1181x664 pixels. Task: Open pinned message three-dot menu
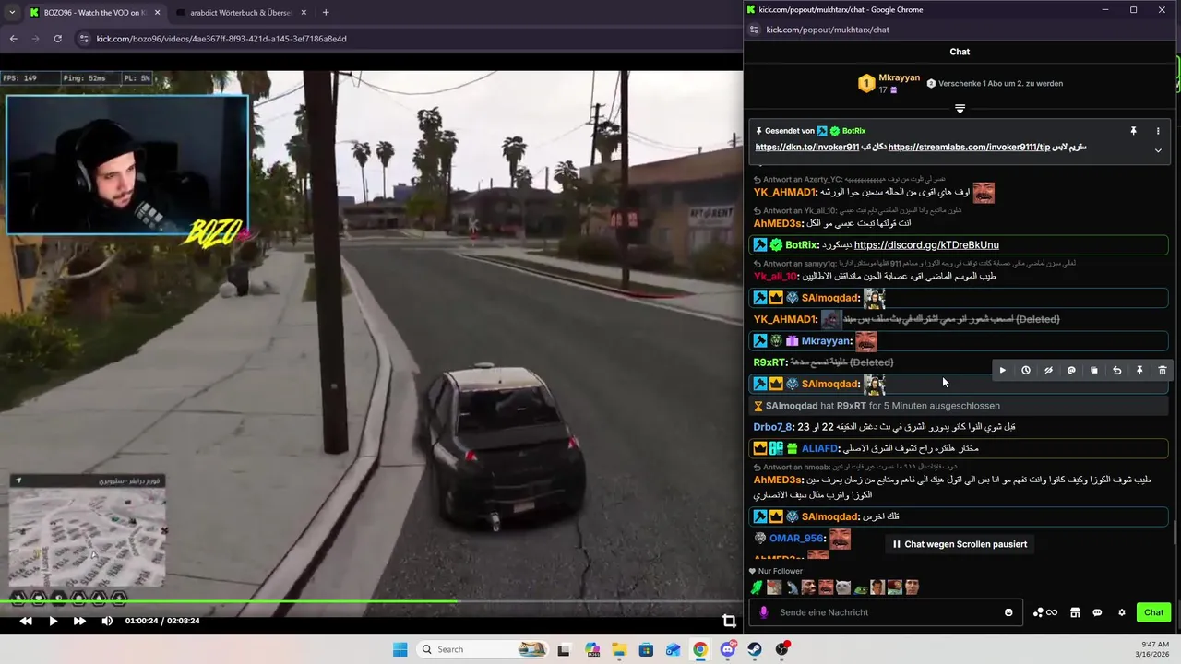(x=1158, y=132)
